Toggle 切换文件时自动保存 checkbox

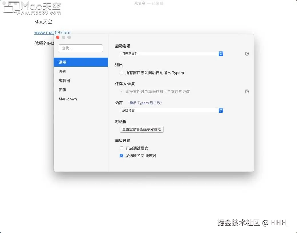pyautogui.click(x=121, y=91)
